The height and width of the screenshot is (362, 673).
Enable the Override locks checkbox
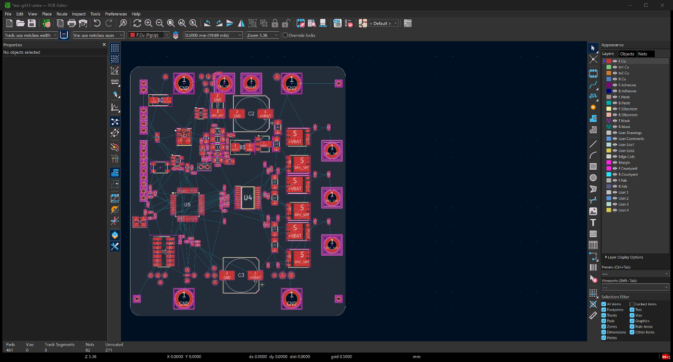(x=285, y=35)
